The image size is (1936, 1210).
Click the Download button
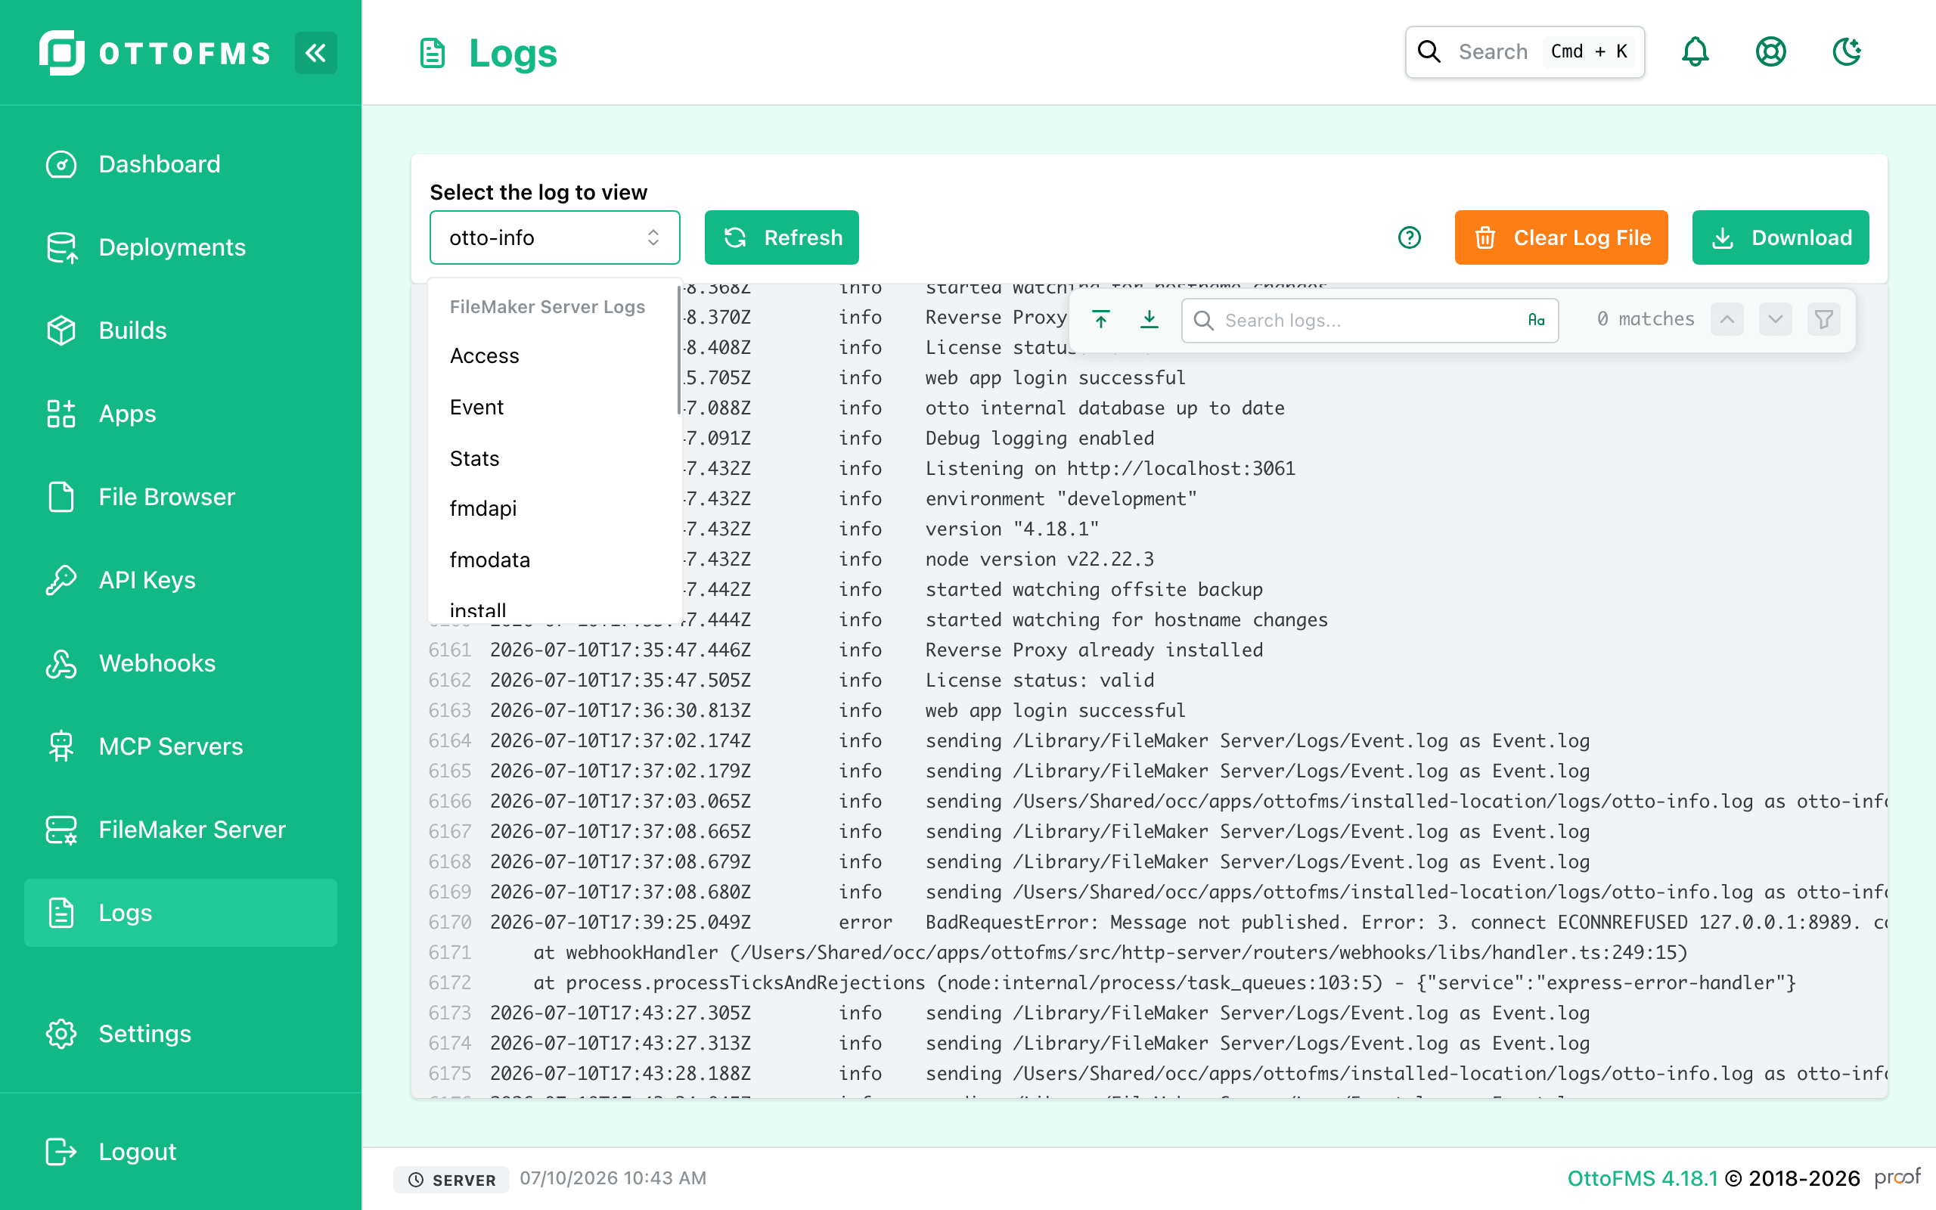tap(1780, 237)
